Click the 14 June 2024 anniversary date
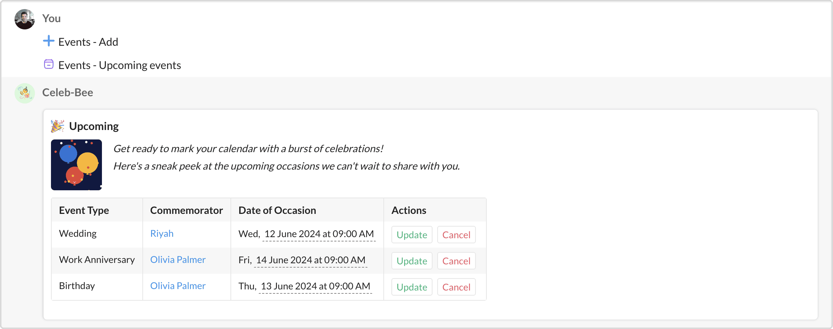This screenshot has height=329, width=833. click(x=311, y=260)
